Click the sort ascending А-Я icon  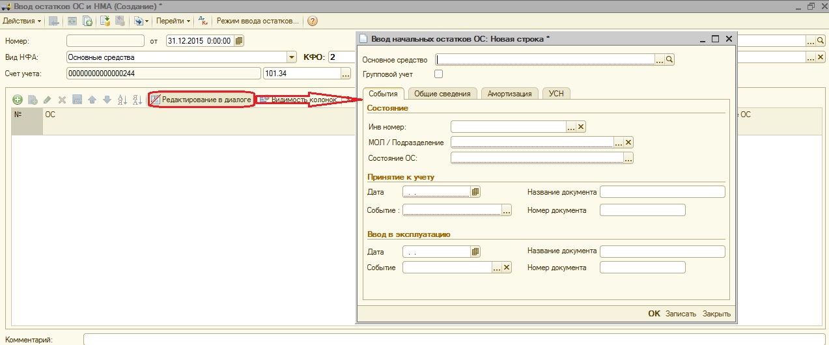(x=122, y=100)
